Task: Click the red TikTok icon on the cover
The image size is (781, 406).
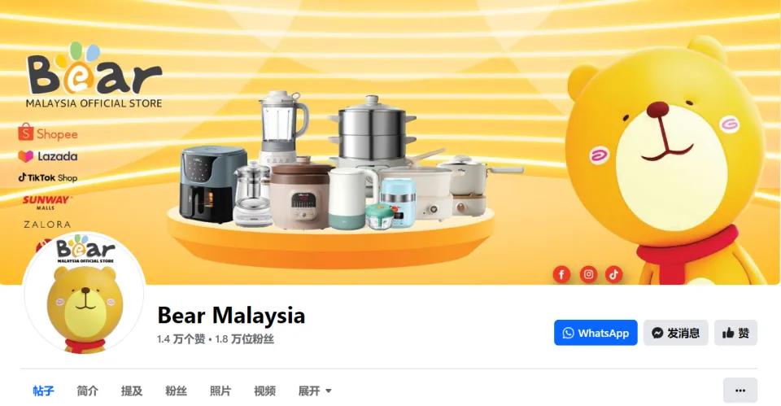Action: point(613,274)
